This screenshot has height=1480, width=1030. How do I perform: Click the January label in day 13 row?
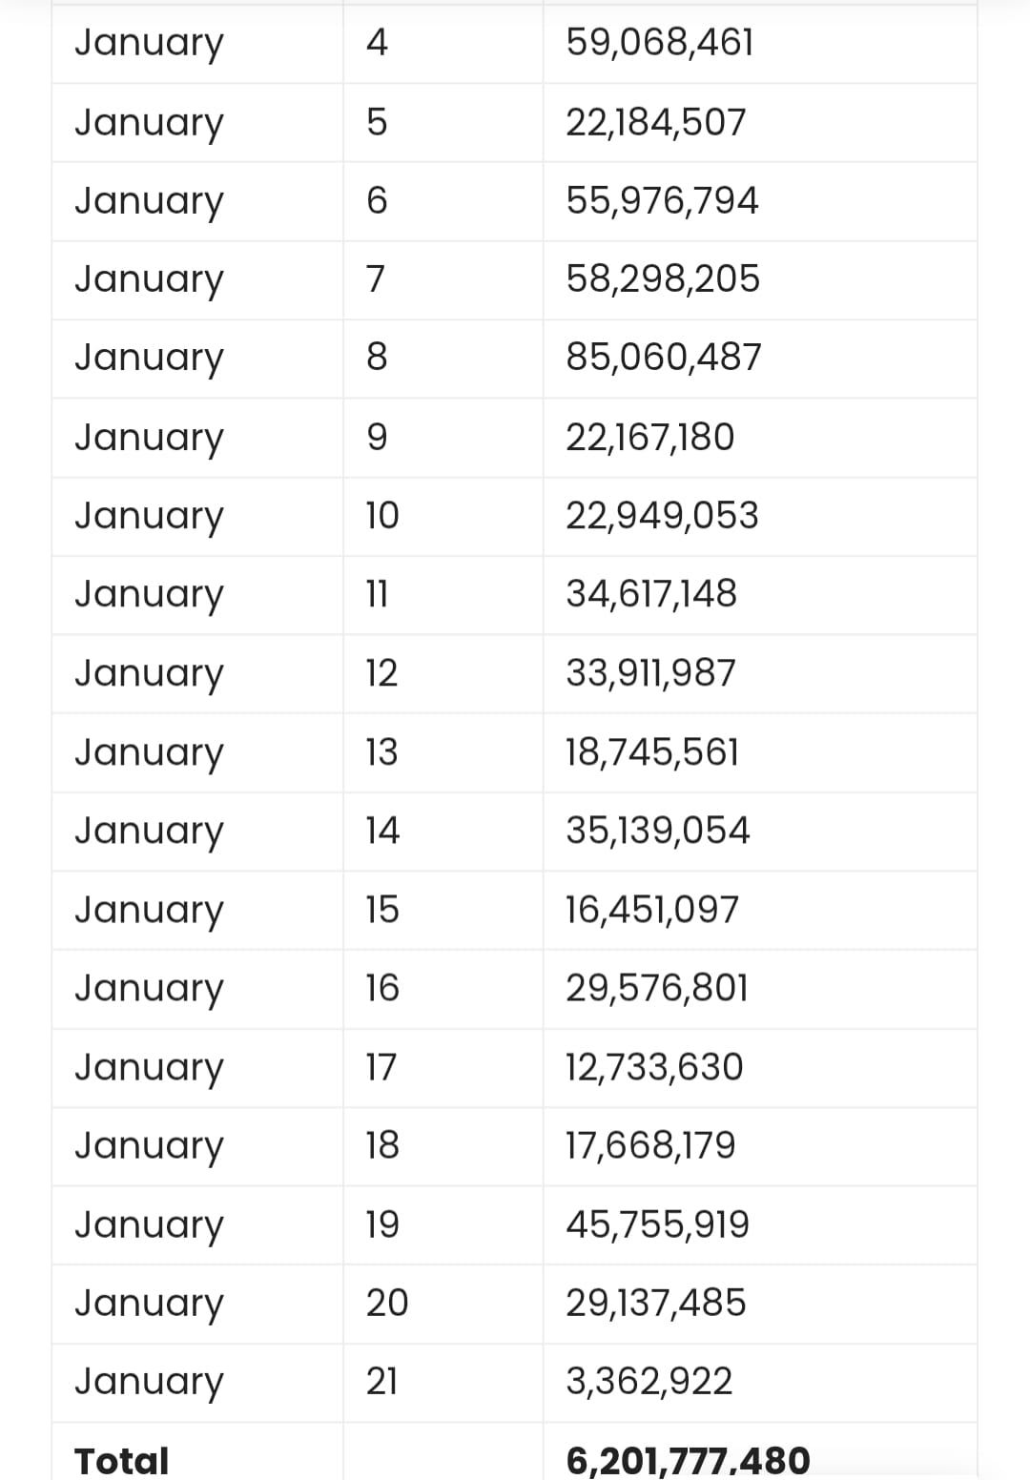[x=150, y=752]
